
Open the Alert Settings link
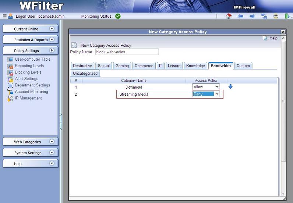click(x=27, y=79)
